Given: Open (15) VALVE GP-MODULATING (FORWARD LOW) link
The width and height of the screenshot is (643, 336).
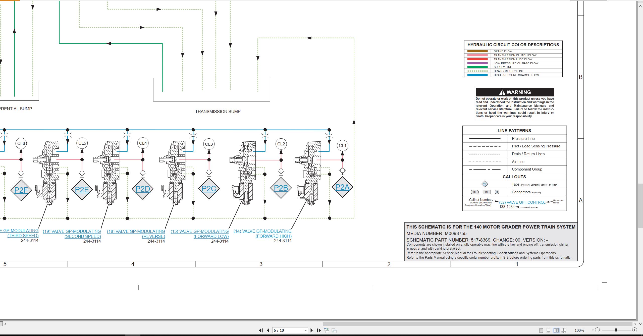Looking at the screenshot, I should point(200,234).
